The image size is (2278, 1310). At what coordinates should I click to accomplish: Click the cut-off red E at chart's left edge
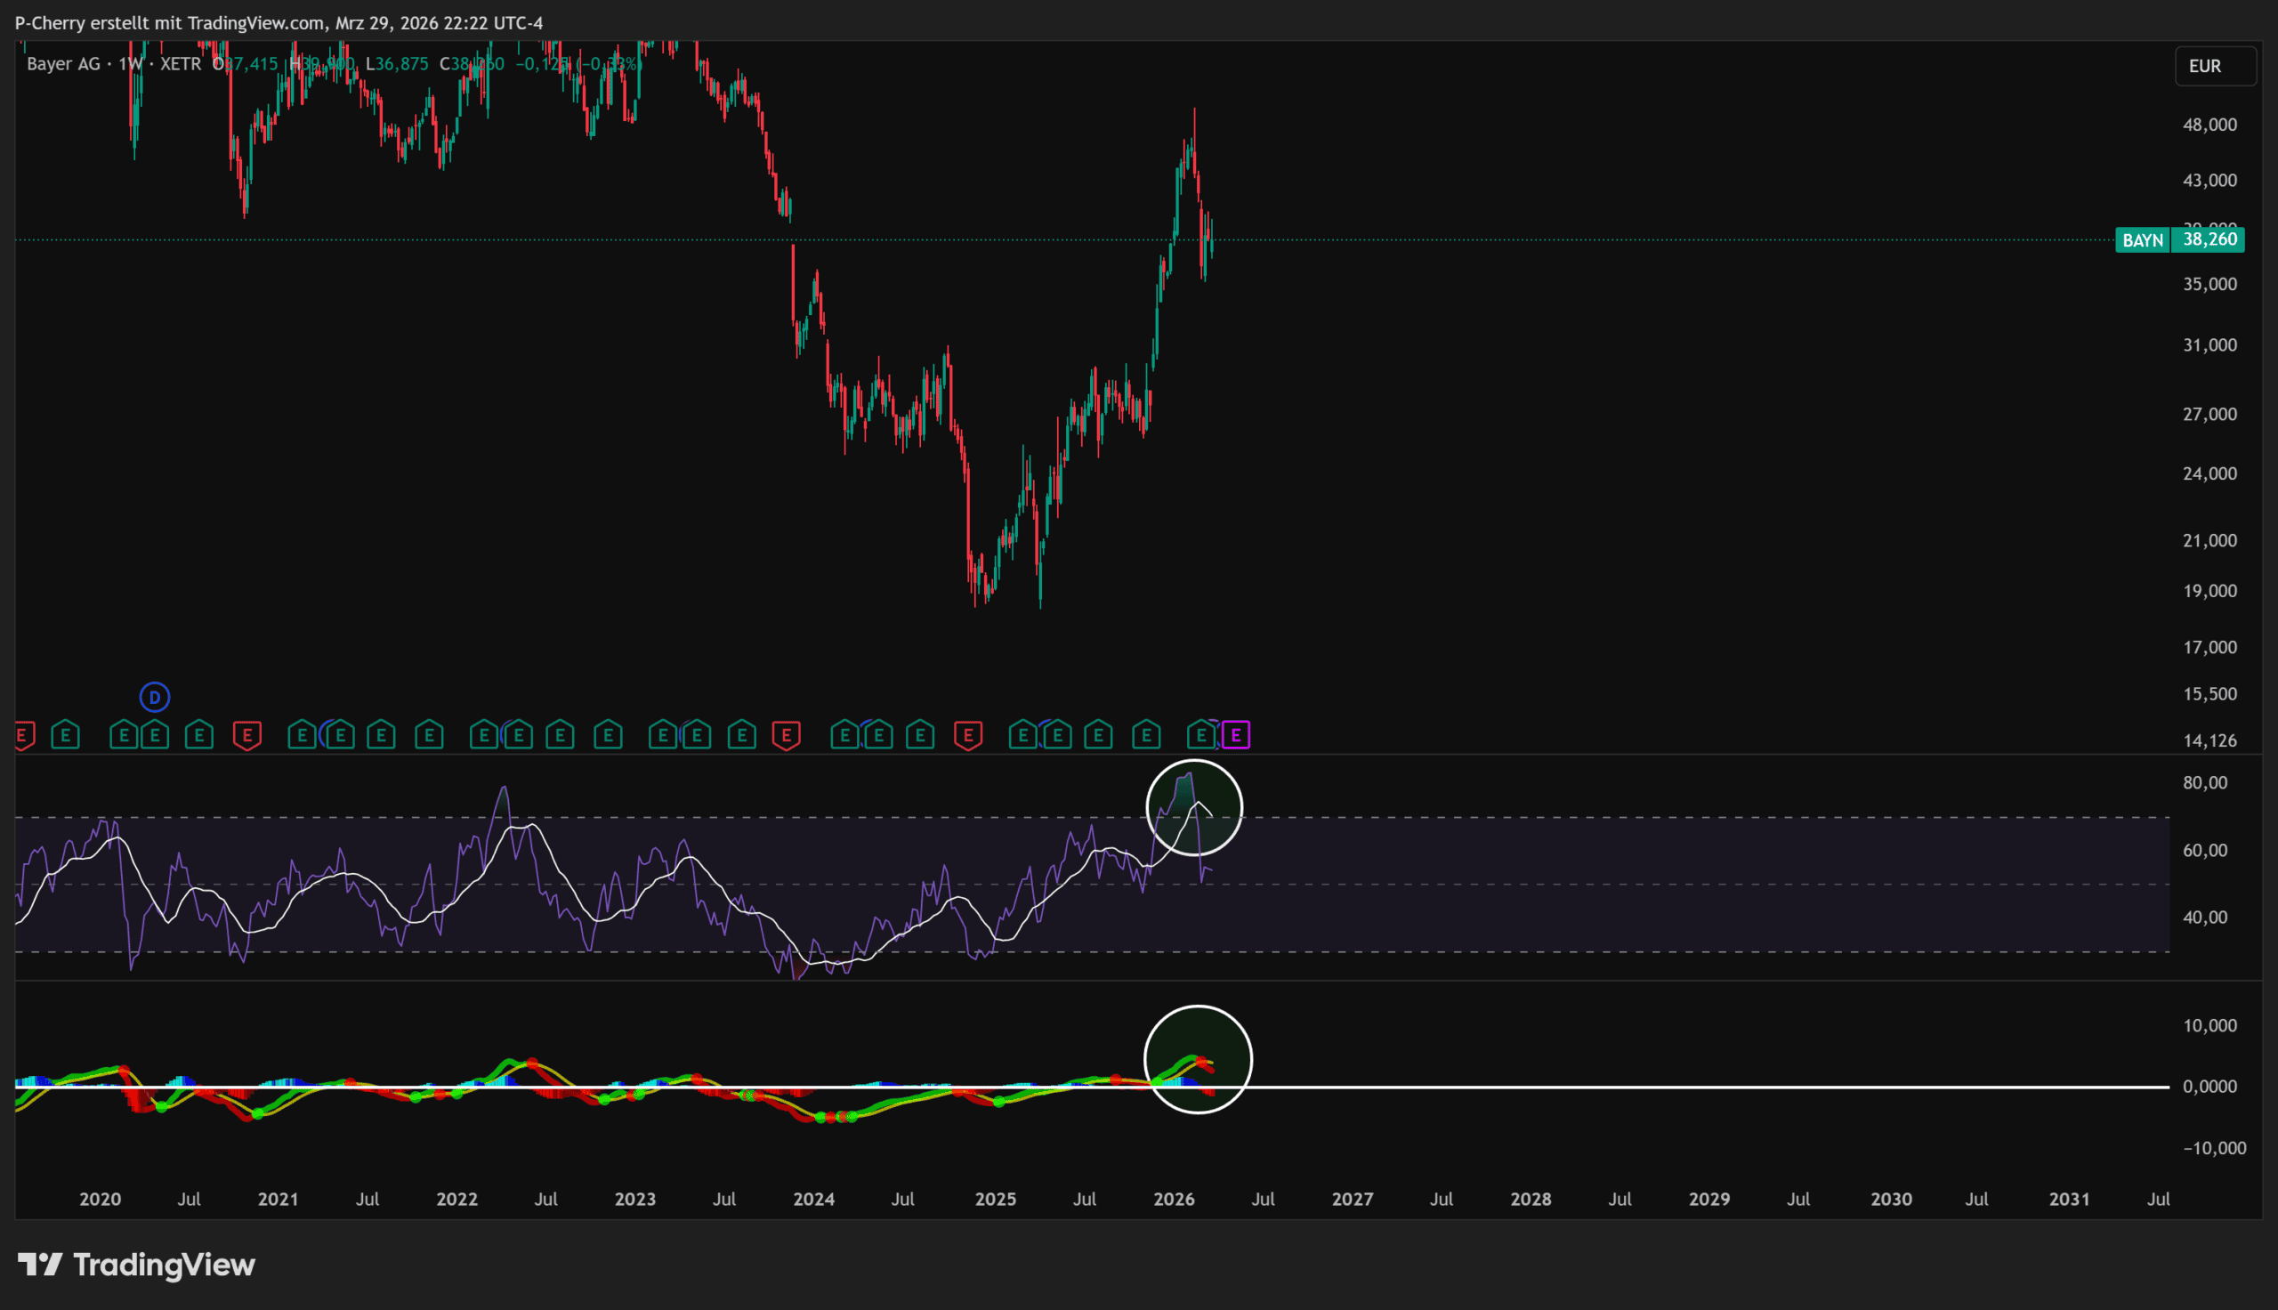click(23, 736)
